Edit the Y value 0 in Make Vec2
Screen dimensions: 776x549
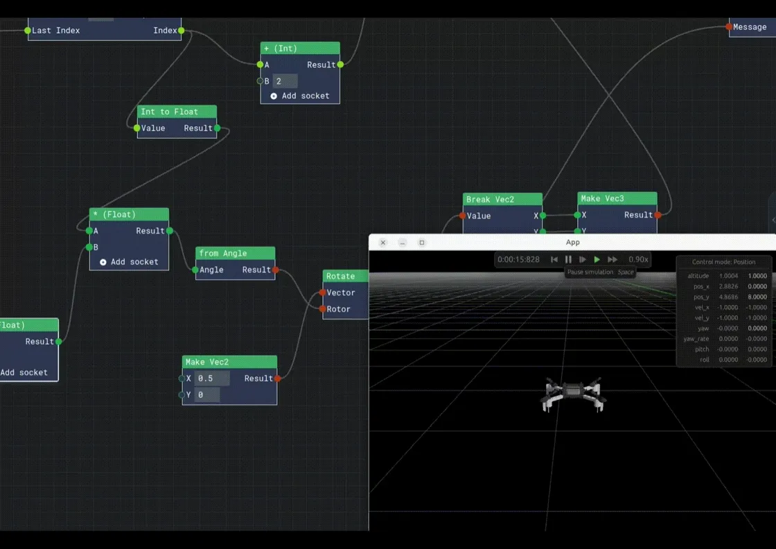207,394
